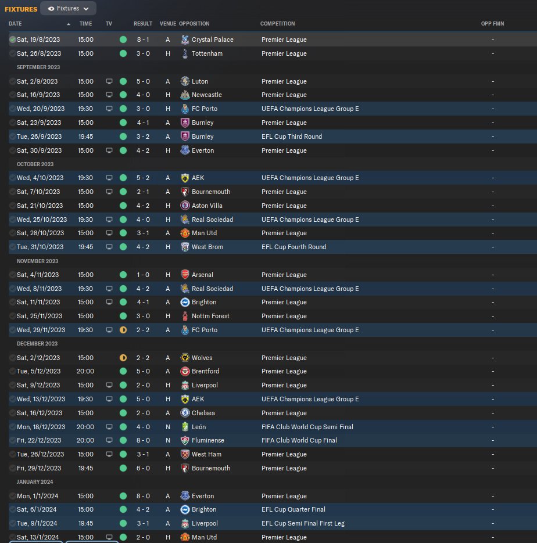Click the West Ham club badge

(x=185, y=454)
